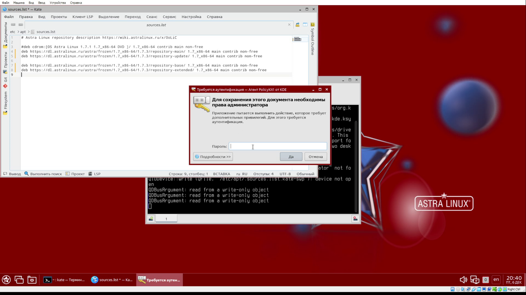Click the cursor position 'Строка: 9, столбец: 1'
Image resolution: width=526 pixels, height=295 pixels.
click(188, 174)
